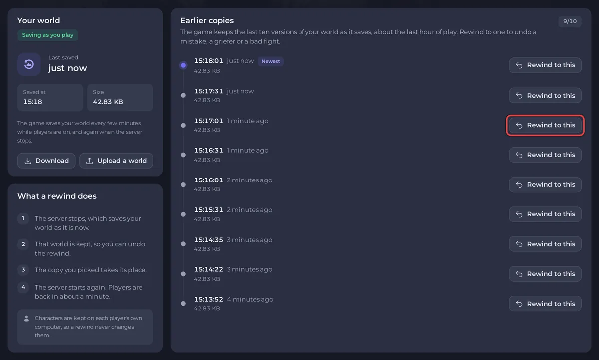Click the "15:14:22" timestamp
Image resolution: width=599 pixels, height=360 pixels.
pyautogui.click(x=209, y=269)
